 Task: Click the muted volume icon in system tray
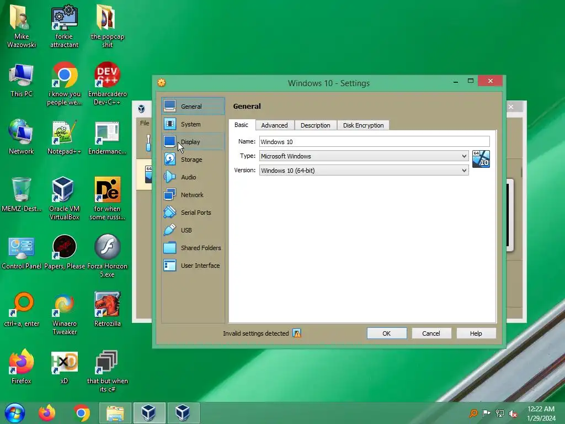click(513, 414)
